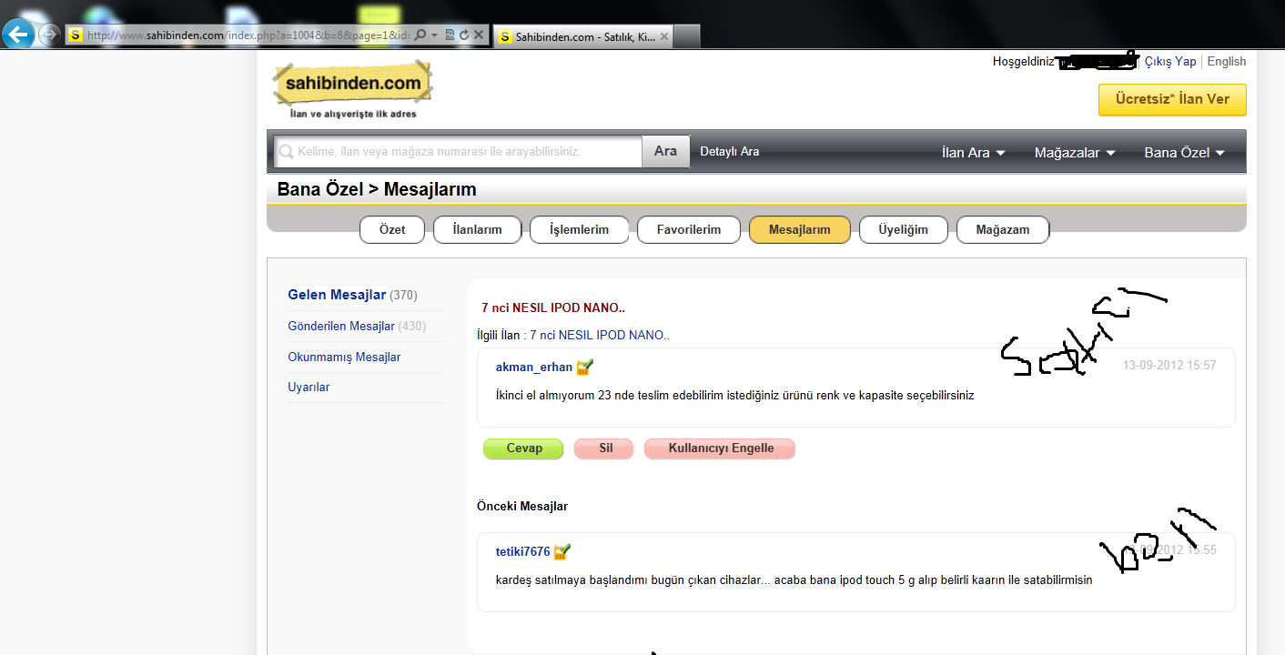
Task: Open the Mağazam tab
Action: [x=1002, y=229]
